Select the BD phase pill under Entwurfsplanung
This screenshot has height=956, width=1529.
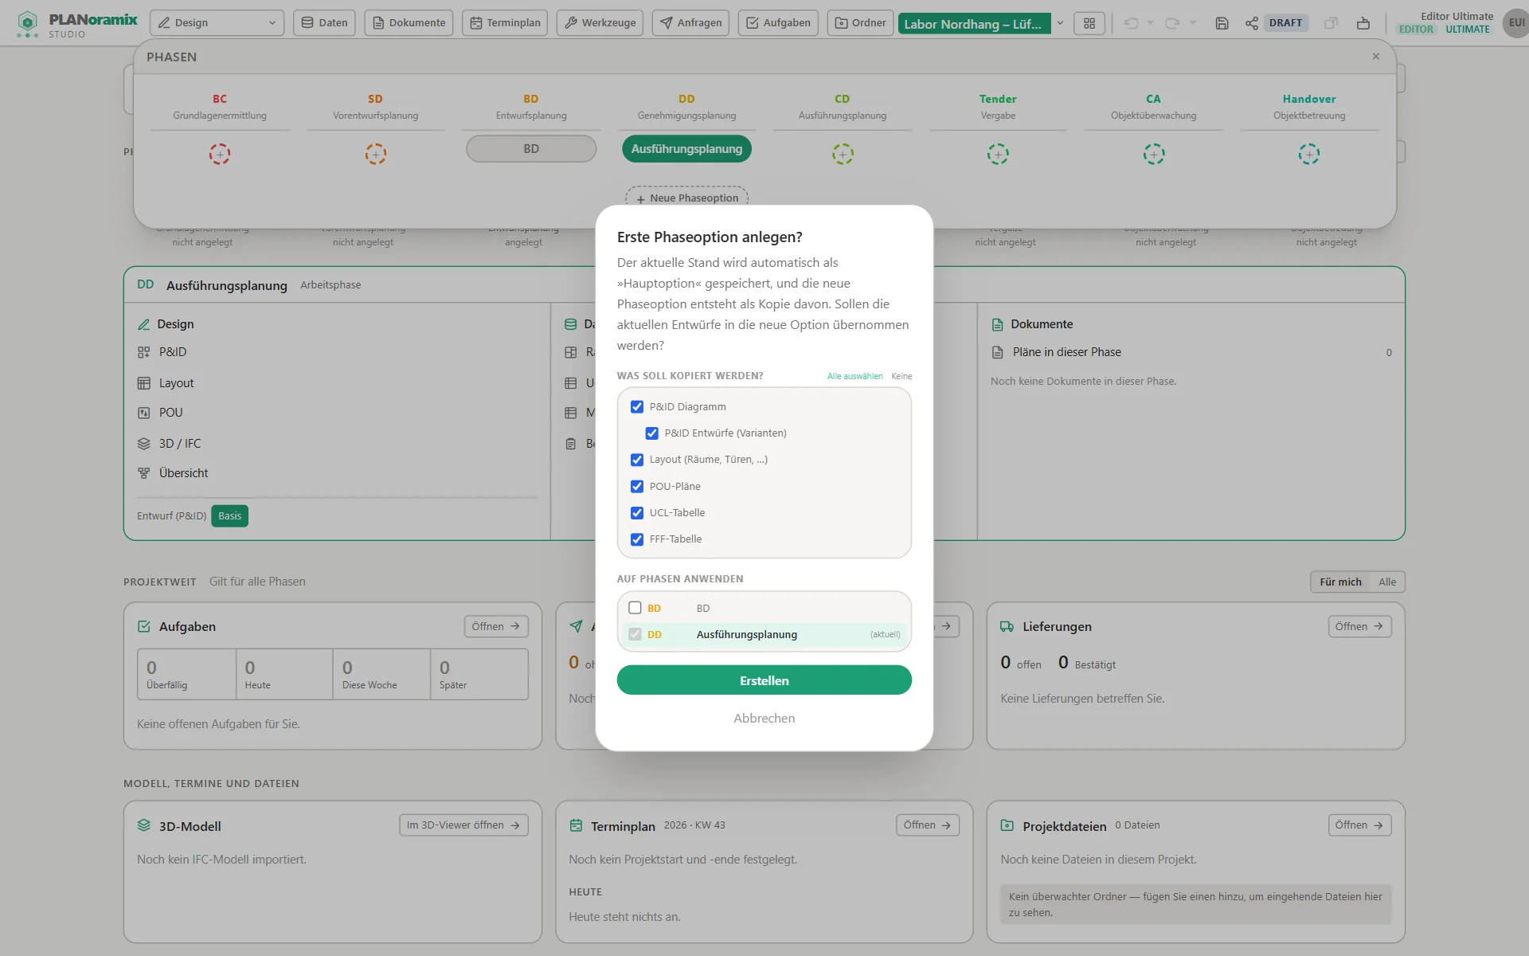pyautogui.click(x=531, y=149)
